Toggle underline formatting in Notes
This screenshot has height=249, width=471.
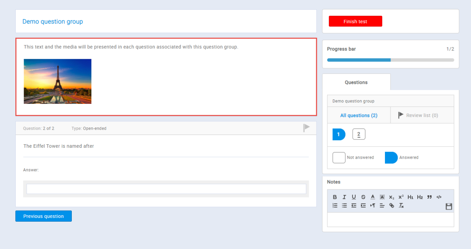[x=354, y=197]
